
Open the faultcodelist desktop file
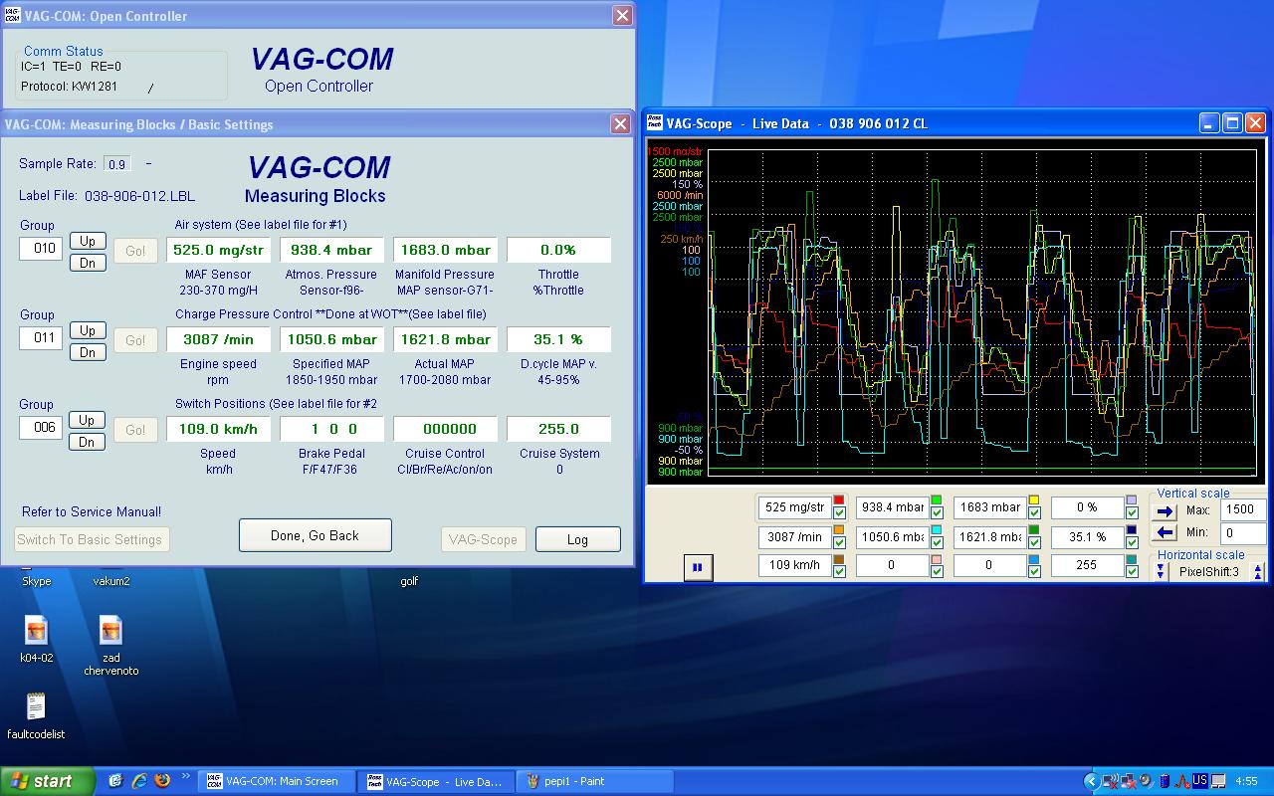tap(36, 707)
